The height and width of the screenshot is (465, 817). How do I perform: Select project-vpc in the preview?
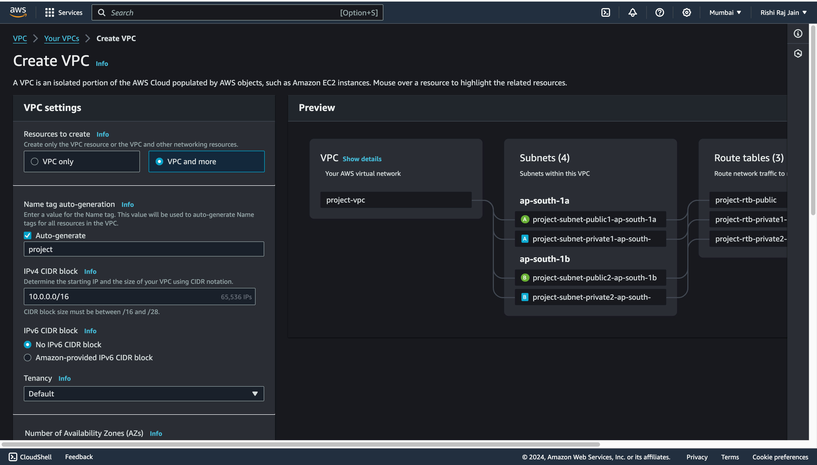tap(396, 200)
